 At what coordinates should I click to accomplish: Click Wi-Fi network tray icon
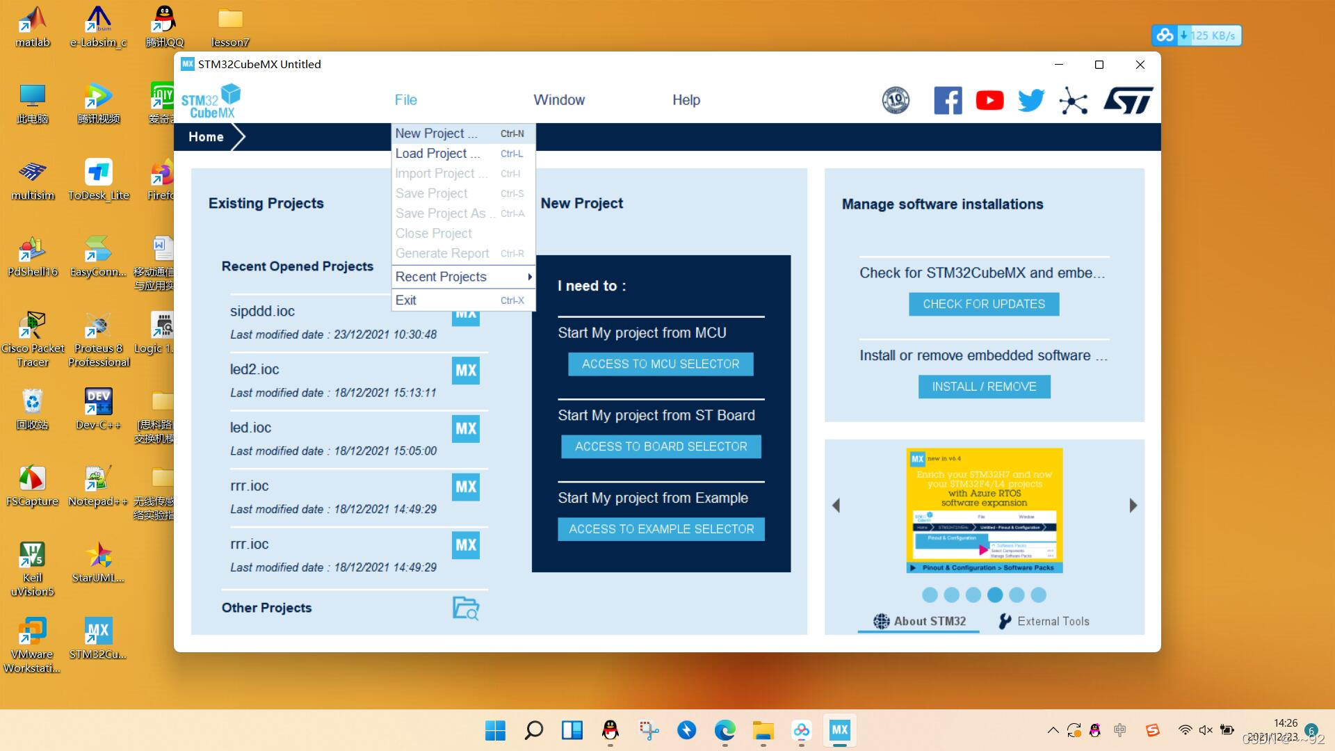1185,730
